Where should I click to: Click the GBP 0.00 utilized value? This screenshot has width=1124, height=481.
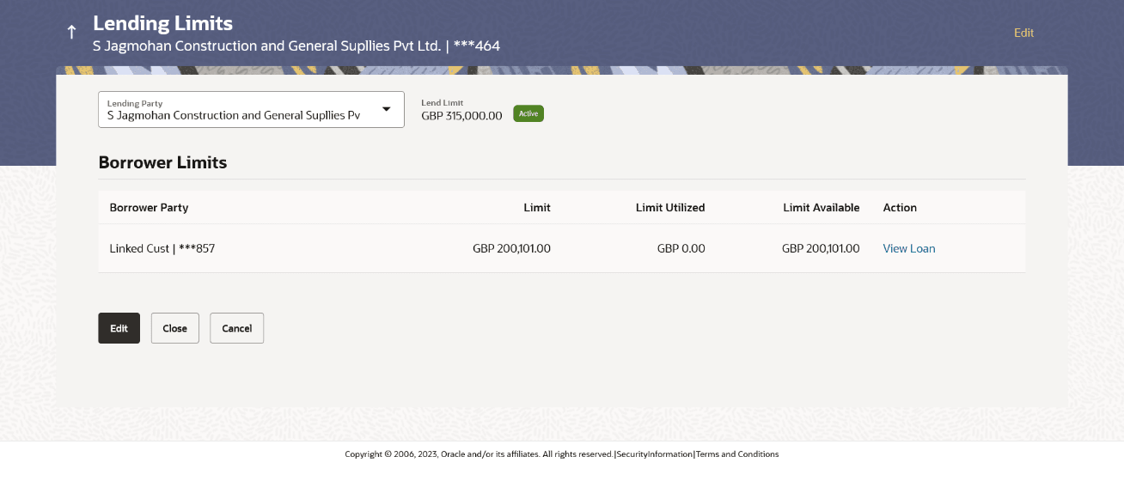point(681,249)
